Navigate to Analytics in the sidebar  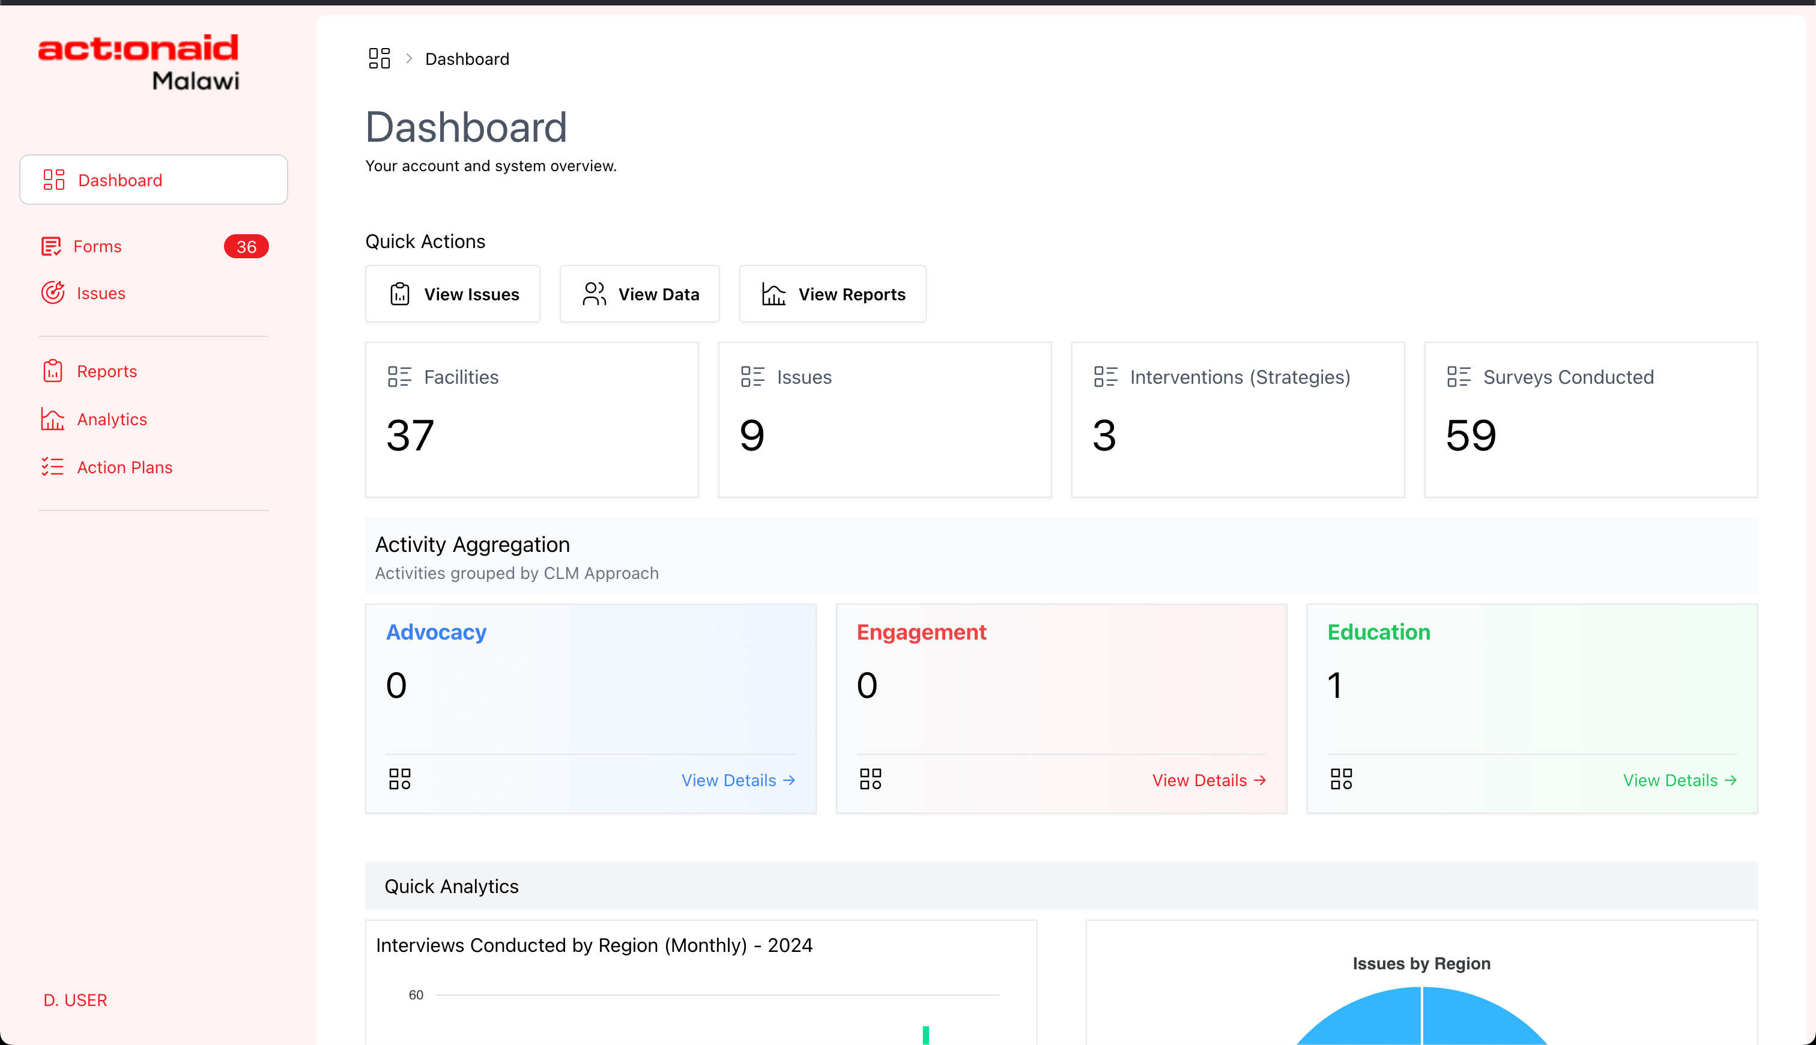94,419
